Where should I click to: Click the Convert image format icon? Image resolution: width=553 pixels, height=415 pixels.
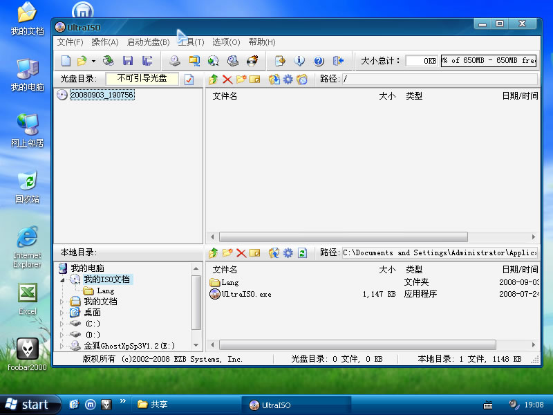pos(213,61)
